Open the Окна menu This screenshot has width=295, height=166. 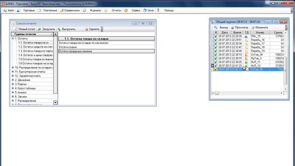pyautogui.click(x=151, y=10)
